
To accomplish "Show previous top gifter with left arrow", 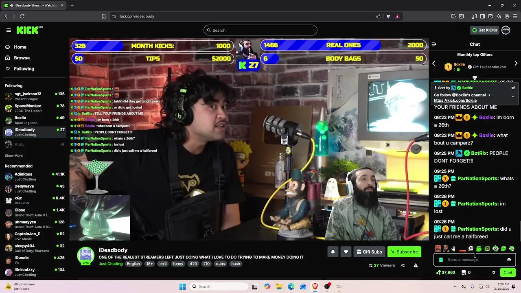I will (x=433, y=63).
